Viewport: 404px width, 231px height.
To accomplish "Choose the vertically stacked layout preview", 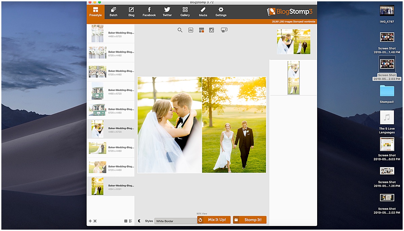I will pos(294,78).
